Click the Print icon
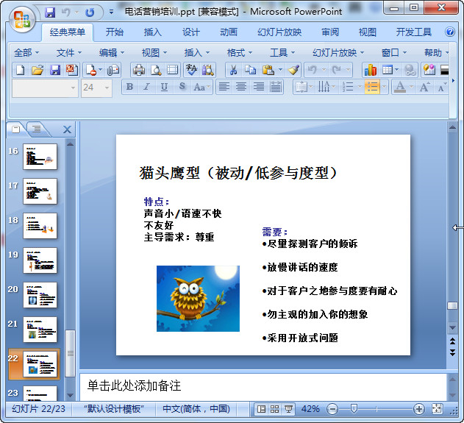The width and height of the screenshot is (464, 423). click(139, 70)
